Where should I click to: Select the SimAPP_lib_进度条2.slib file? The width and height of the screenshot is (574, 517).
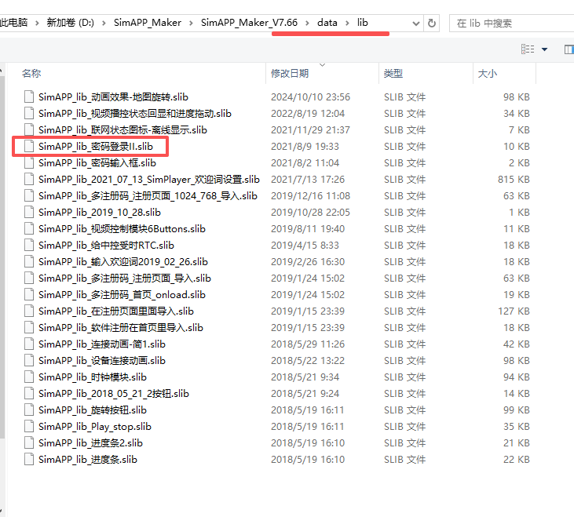[90, 443]
